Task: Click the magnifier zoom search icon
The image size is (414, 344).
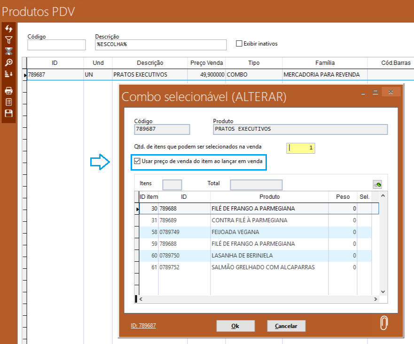Action: point(8,63)
